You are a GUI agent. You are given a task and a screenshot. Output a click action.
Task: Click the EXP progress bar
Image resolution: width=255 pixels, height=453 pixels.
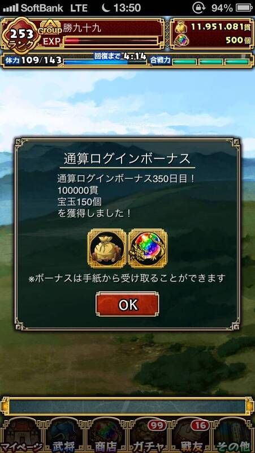[x=111, y=41]
